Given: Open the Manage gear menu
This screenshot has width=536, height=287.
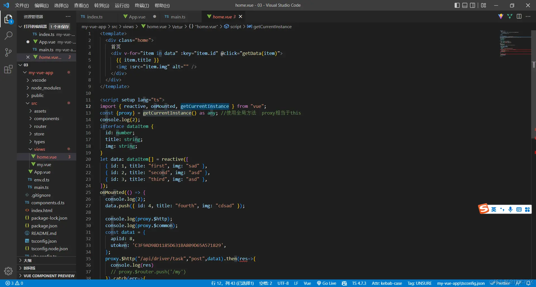Looking at the screenshot, I should (8, 271).
